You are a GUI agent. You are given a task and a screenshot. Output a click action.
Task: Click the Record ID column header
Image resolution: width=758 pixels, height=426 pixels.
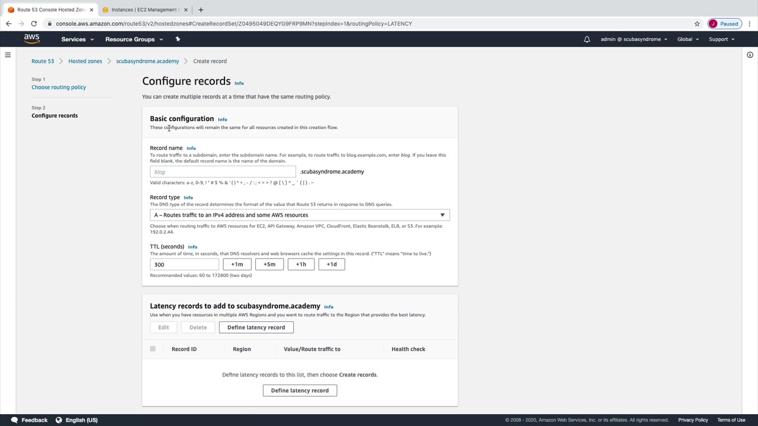pos(184,349)
